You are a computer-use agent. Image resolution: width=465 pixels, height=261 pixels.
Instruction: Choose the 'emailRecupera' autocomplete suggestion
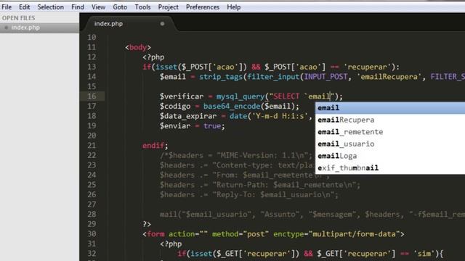(390, 120)
